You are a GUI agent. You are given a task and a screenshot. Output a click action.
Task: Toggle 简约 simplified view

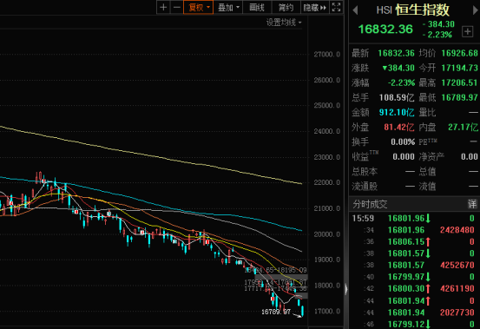(286, 7)
